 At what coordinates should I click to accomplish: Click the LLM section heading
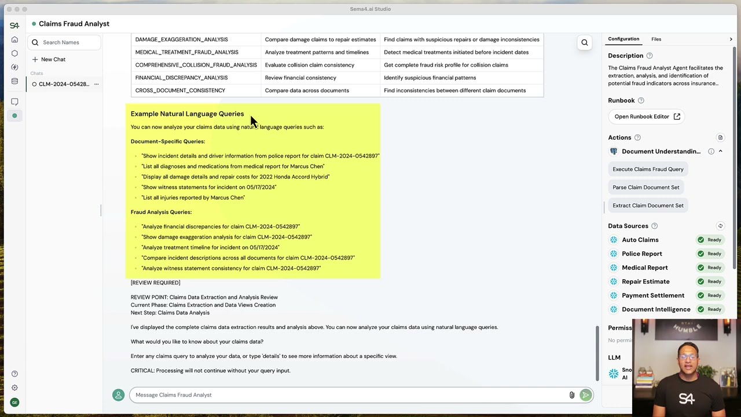(x=614, y=357)
